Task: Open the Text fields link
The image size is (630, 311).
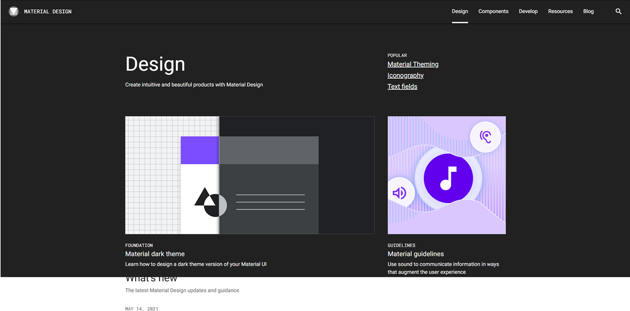Action: point(402,86)
